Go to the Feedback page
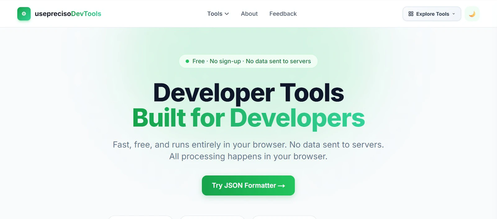497x219 pixels. [x=283, y=14]
